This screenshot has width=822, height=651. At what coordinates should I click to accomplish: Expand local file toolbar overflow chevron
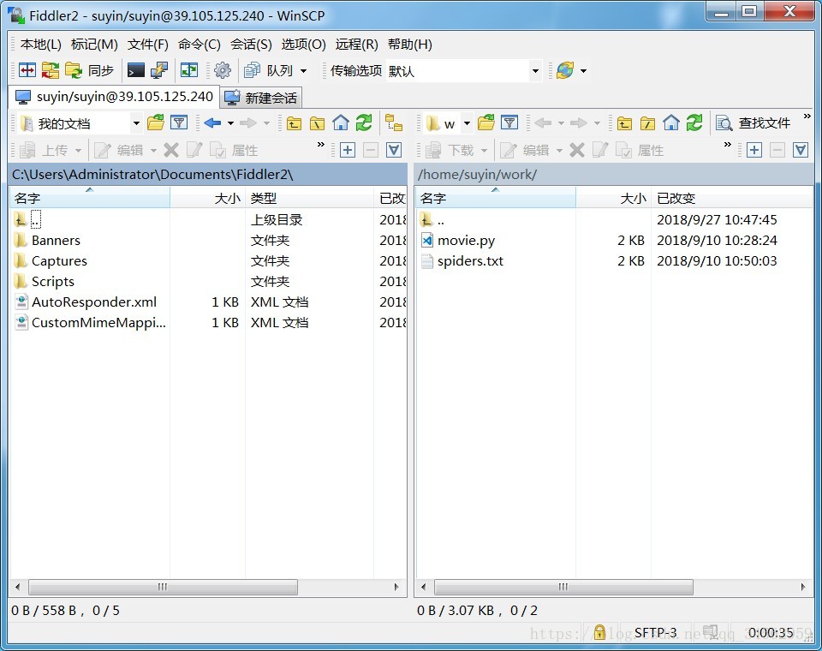pyautogui.click(x=321, y=144)
